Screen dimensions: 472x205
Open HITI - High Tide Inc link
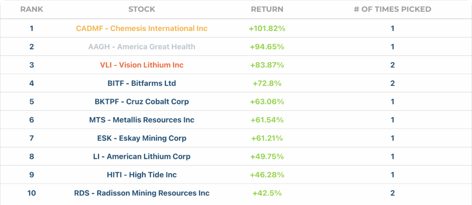142,175
